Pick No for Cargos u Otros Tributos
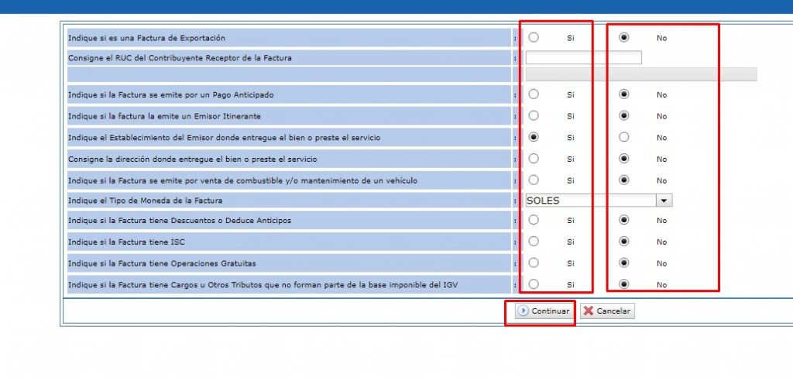Image resolution: width=793 pixels, height=378 pixels. pyautogui.click(x=624, y=284)
